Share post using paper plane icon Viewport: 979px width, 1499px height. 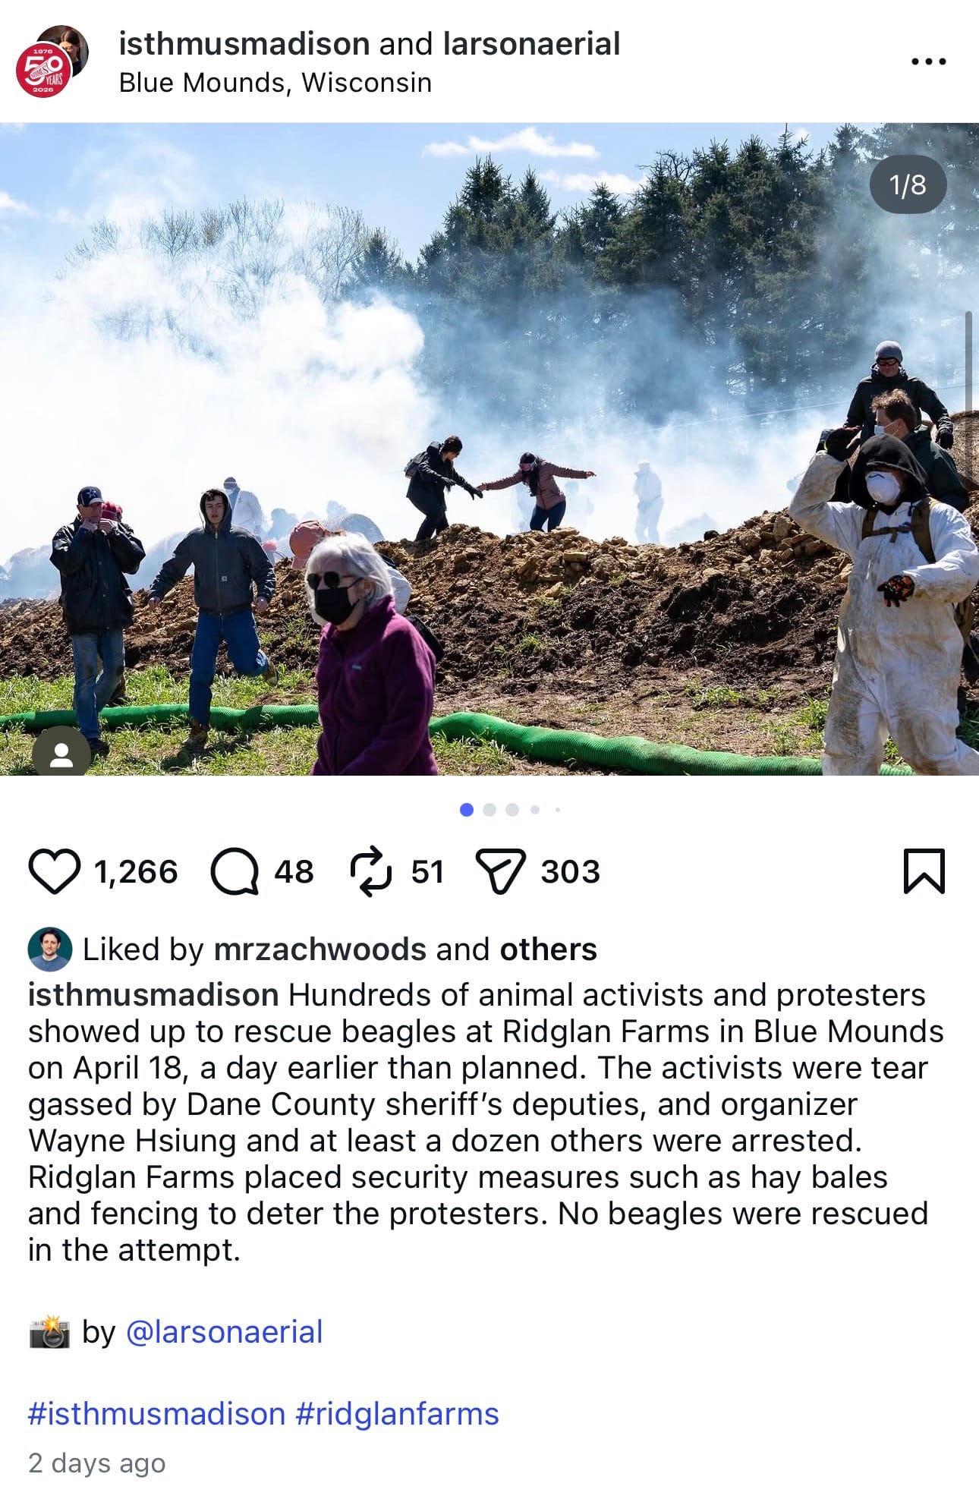click(x=500, y=871)
